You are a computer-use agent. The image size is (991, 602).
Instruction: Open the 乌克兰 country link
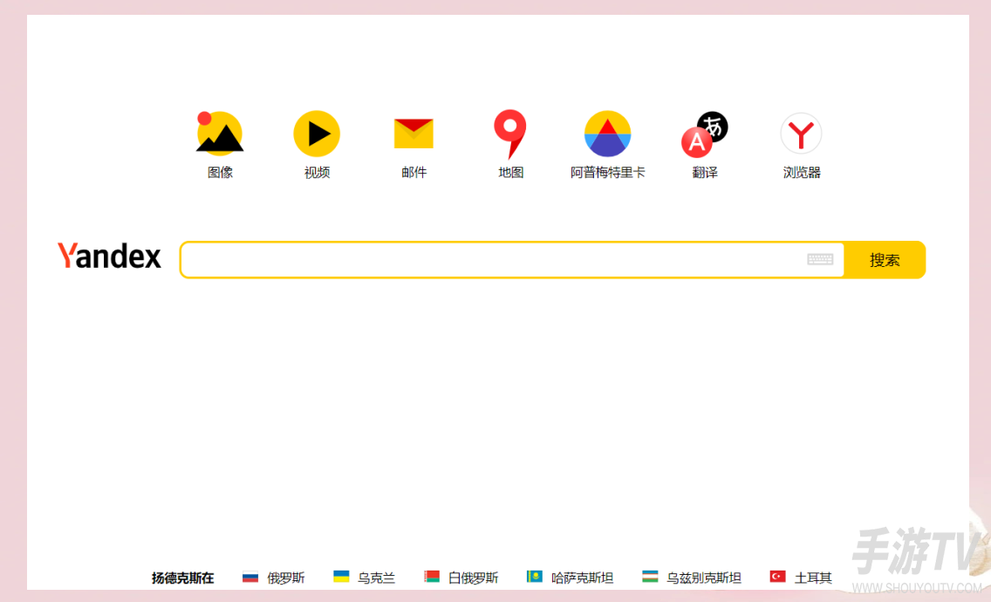point(377,578)
